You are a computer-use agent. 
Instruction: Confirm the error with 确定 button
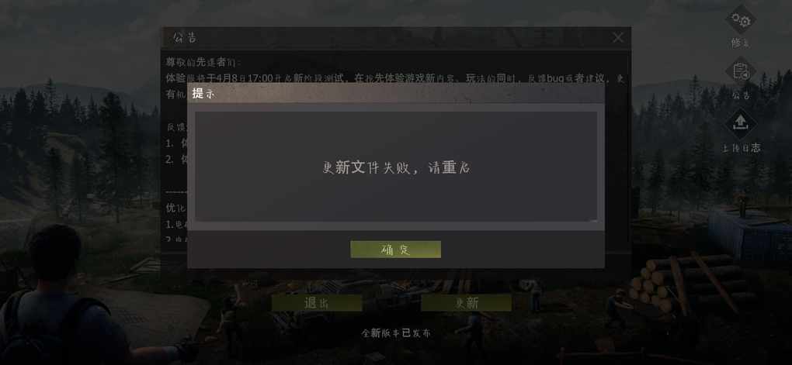point(395,249)
